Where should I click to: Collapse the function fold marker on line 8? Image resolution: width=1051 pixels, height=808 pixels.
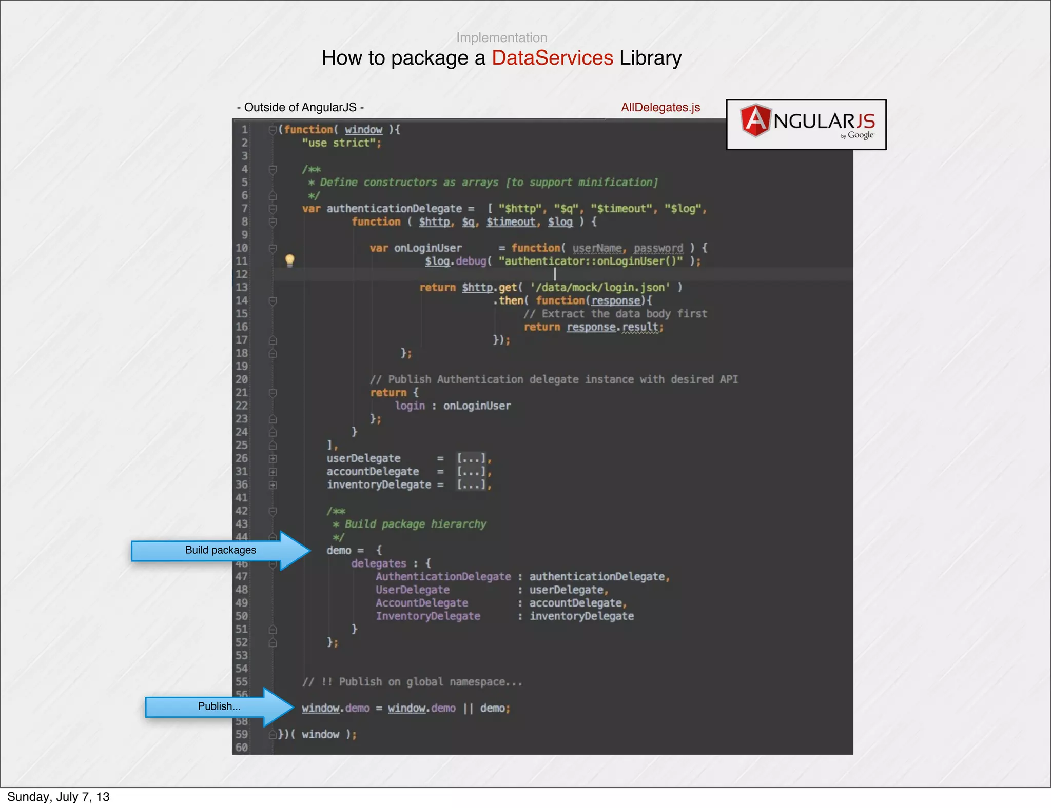coord(273,222)
